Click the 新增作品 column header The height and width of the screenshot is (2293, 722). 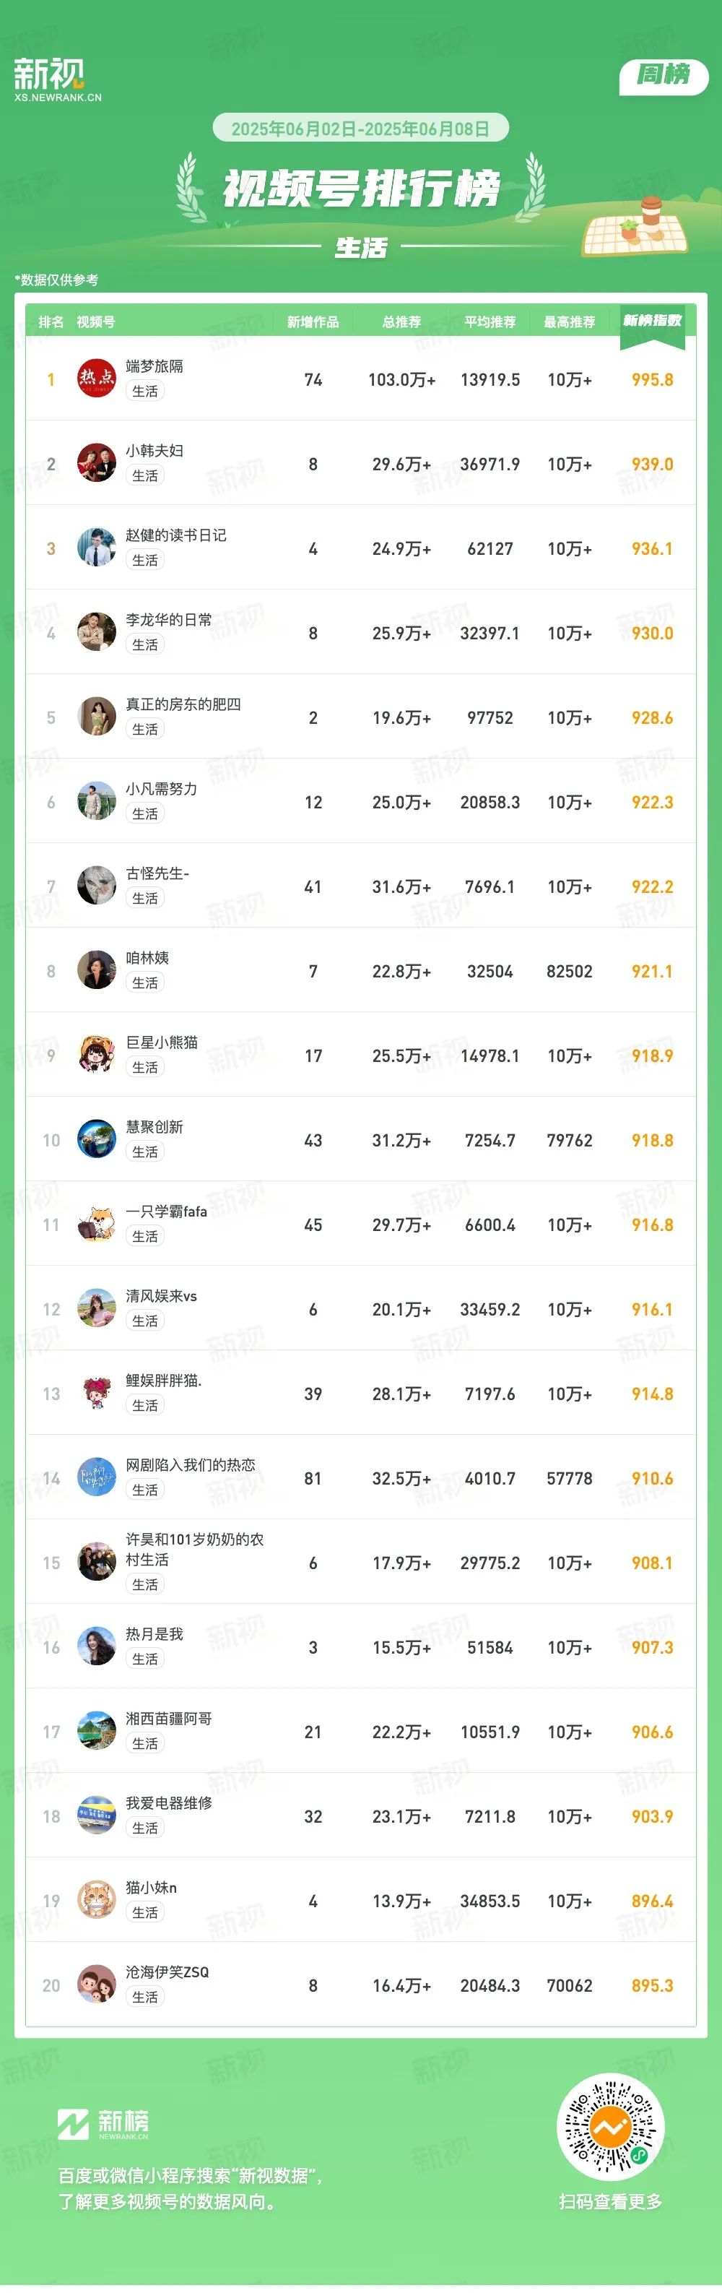coord(313,321)
